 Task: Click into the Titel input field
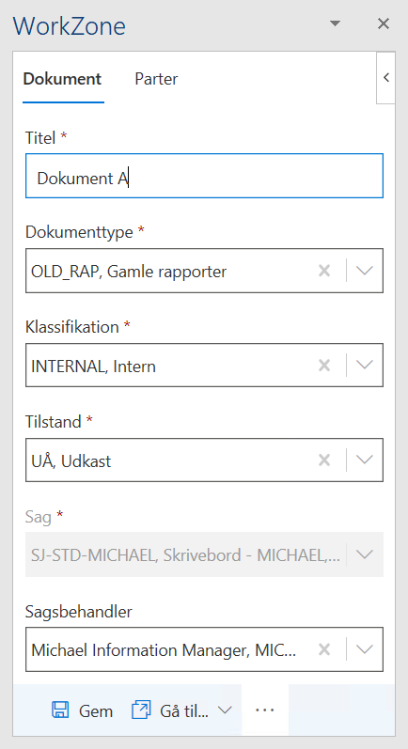coord(205,176)
